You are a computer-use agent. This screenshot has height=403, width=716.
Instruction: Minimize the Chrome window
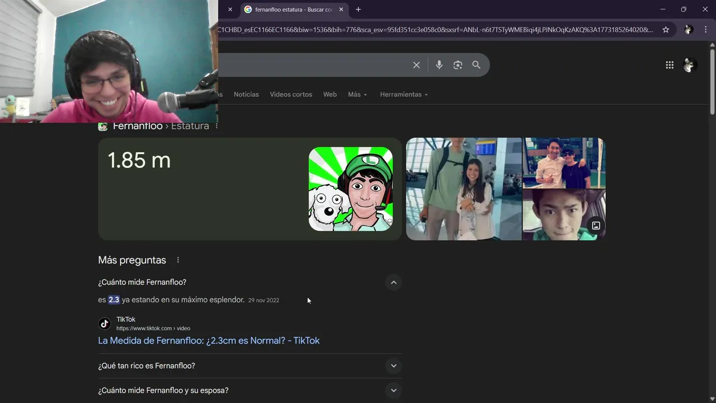(x=663, y=10)
